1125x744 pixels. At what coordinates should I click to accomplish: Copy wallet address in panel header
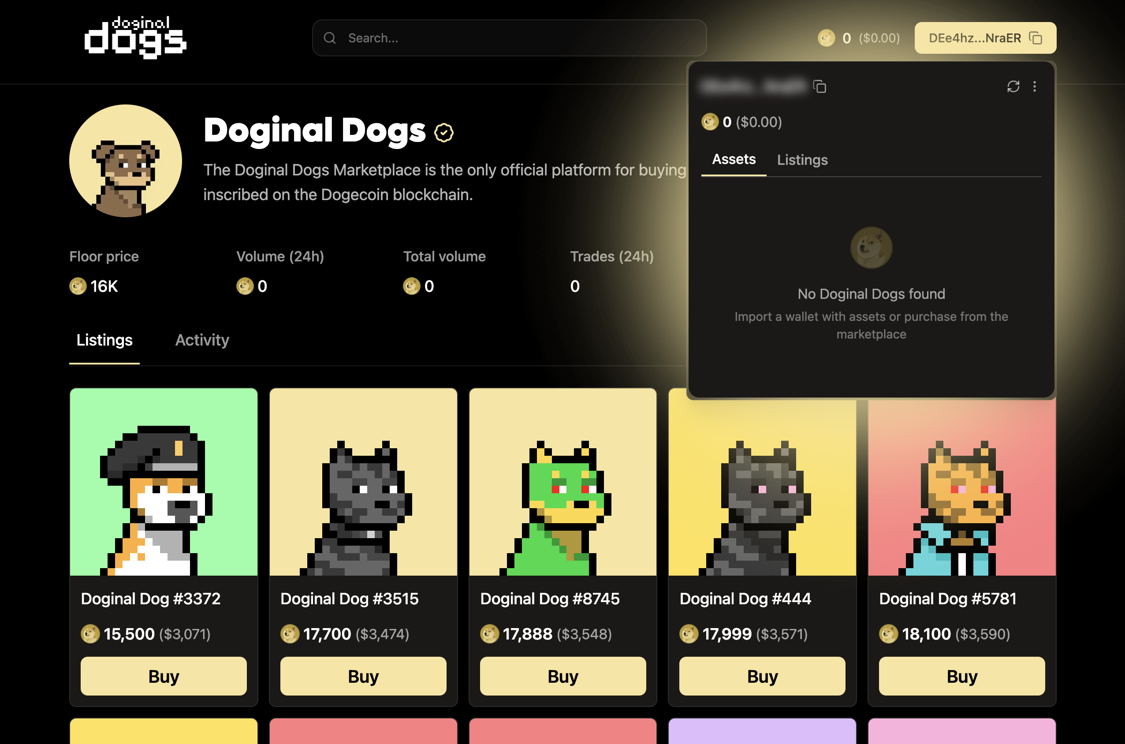click(820, 86)
